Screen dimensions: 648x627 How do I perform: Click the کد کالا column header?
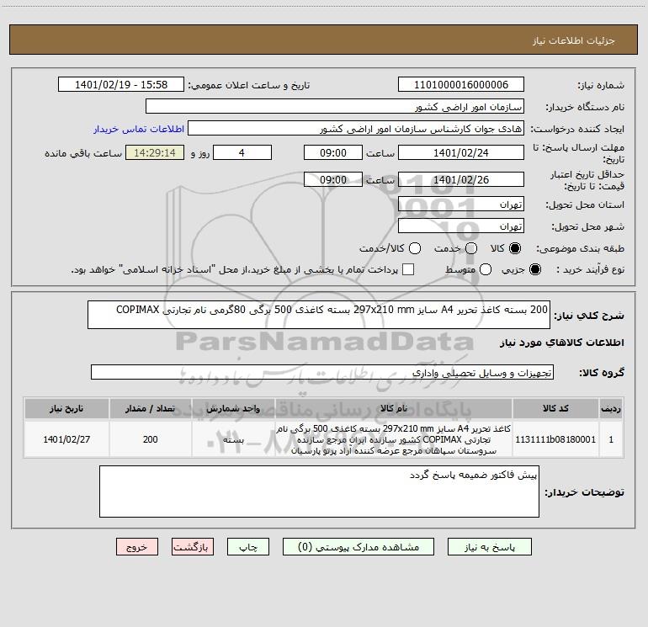tap(555, 409)
